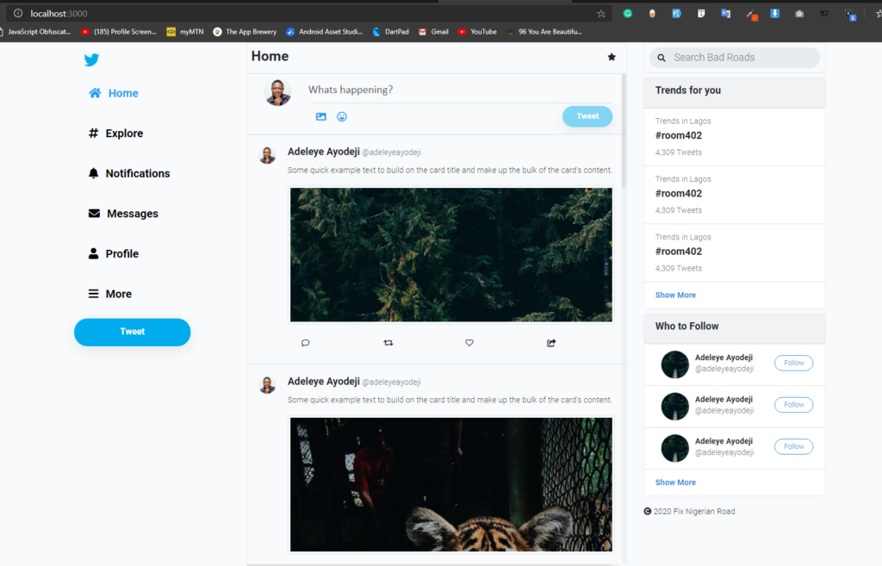Reply to Adeleye Ayodeji's forest photo tweet
Image resolution: width=882 pixels, height=566 pixels.
[305, 342]
